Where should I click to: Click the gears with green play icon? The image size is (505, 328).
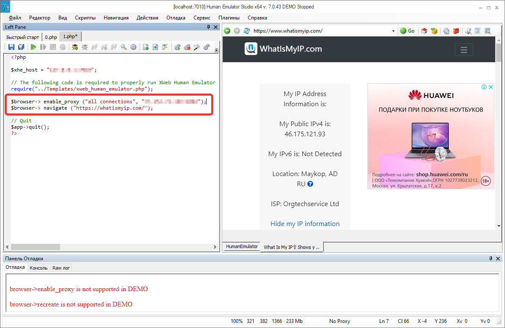click(x=177, y=47)
